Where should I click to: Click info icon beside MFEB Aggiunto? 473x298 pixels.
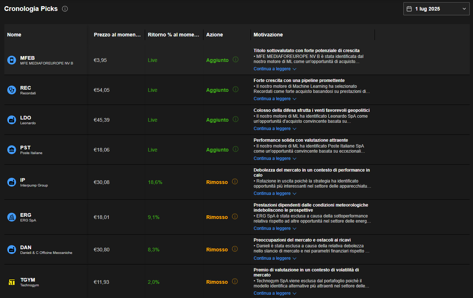click(x=236, y=60)
